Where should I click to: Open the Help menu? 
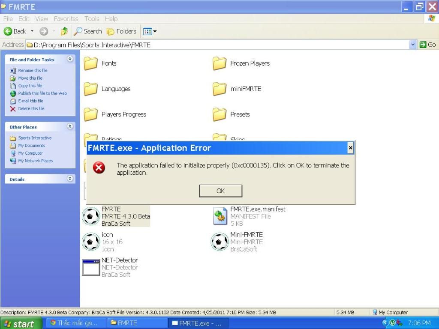tap(111, 19)
